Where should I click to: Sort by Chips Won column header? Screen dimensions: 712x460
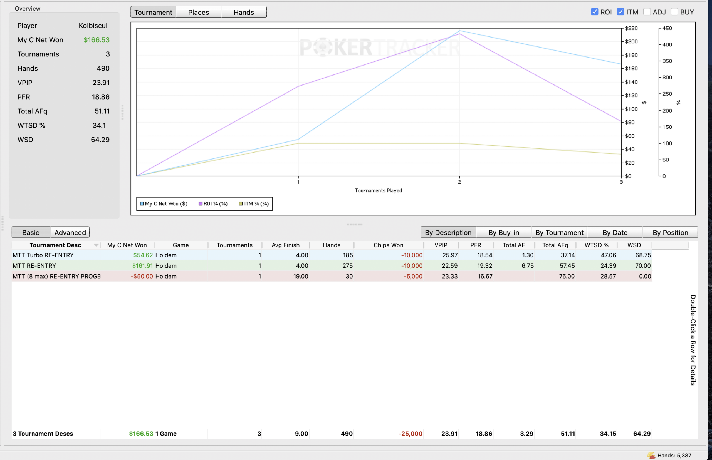(388, 245)
